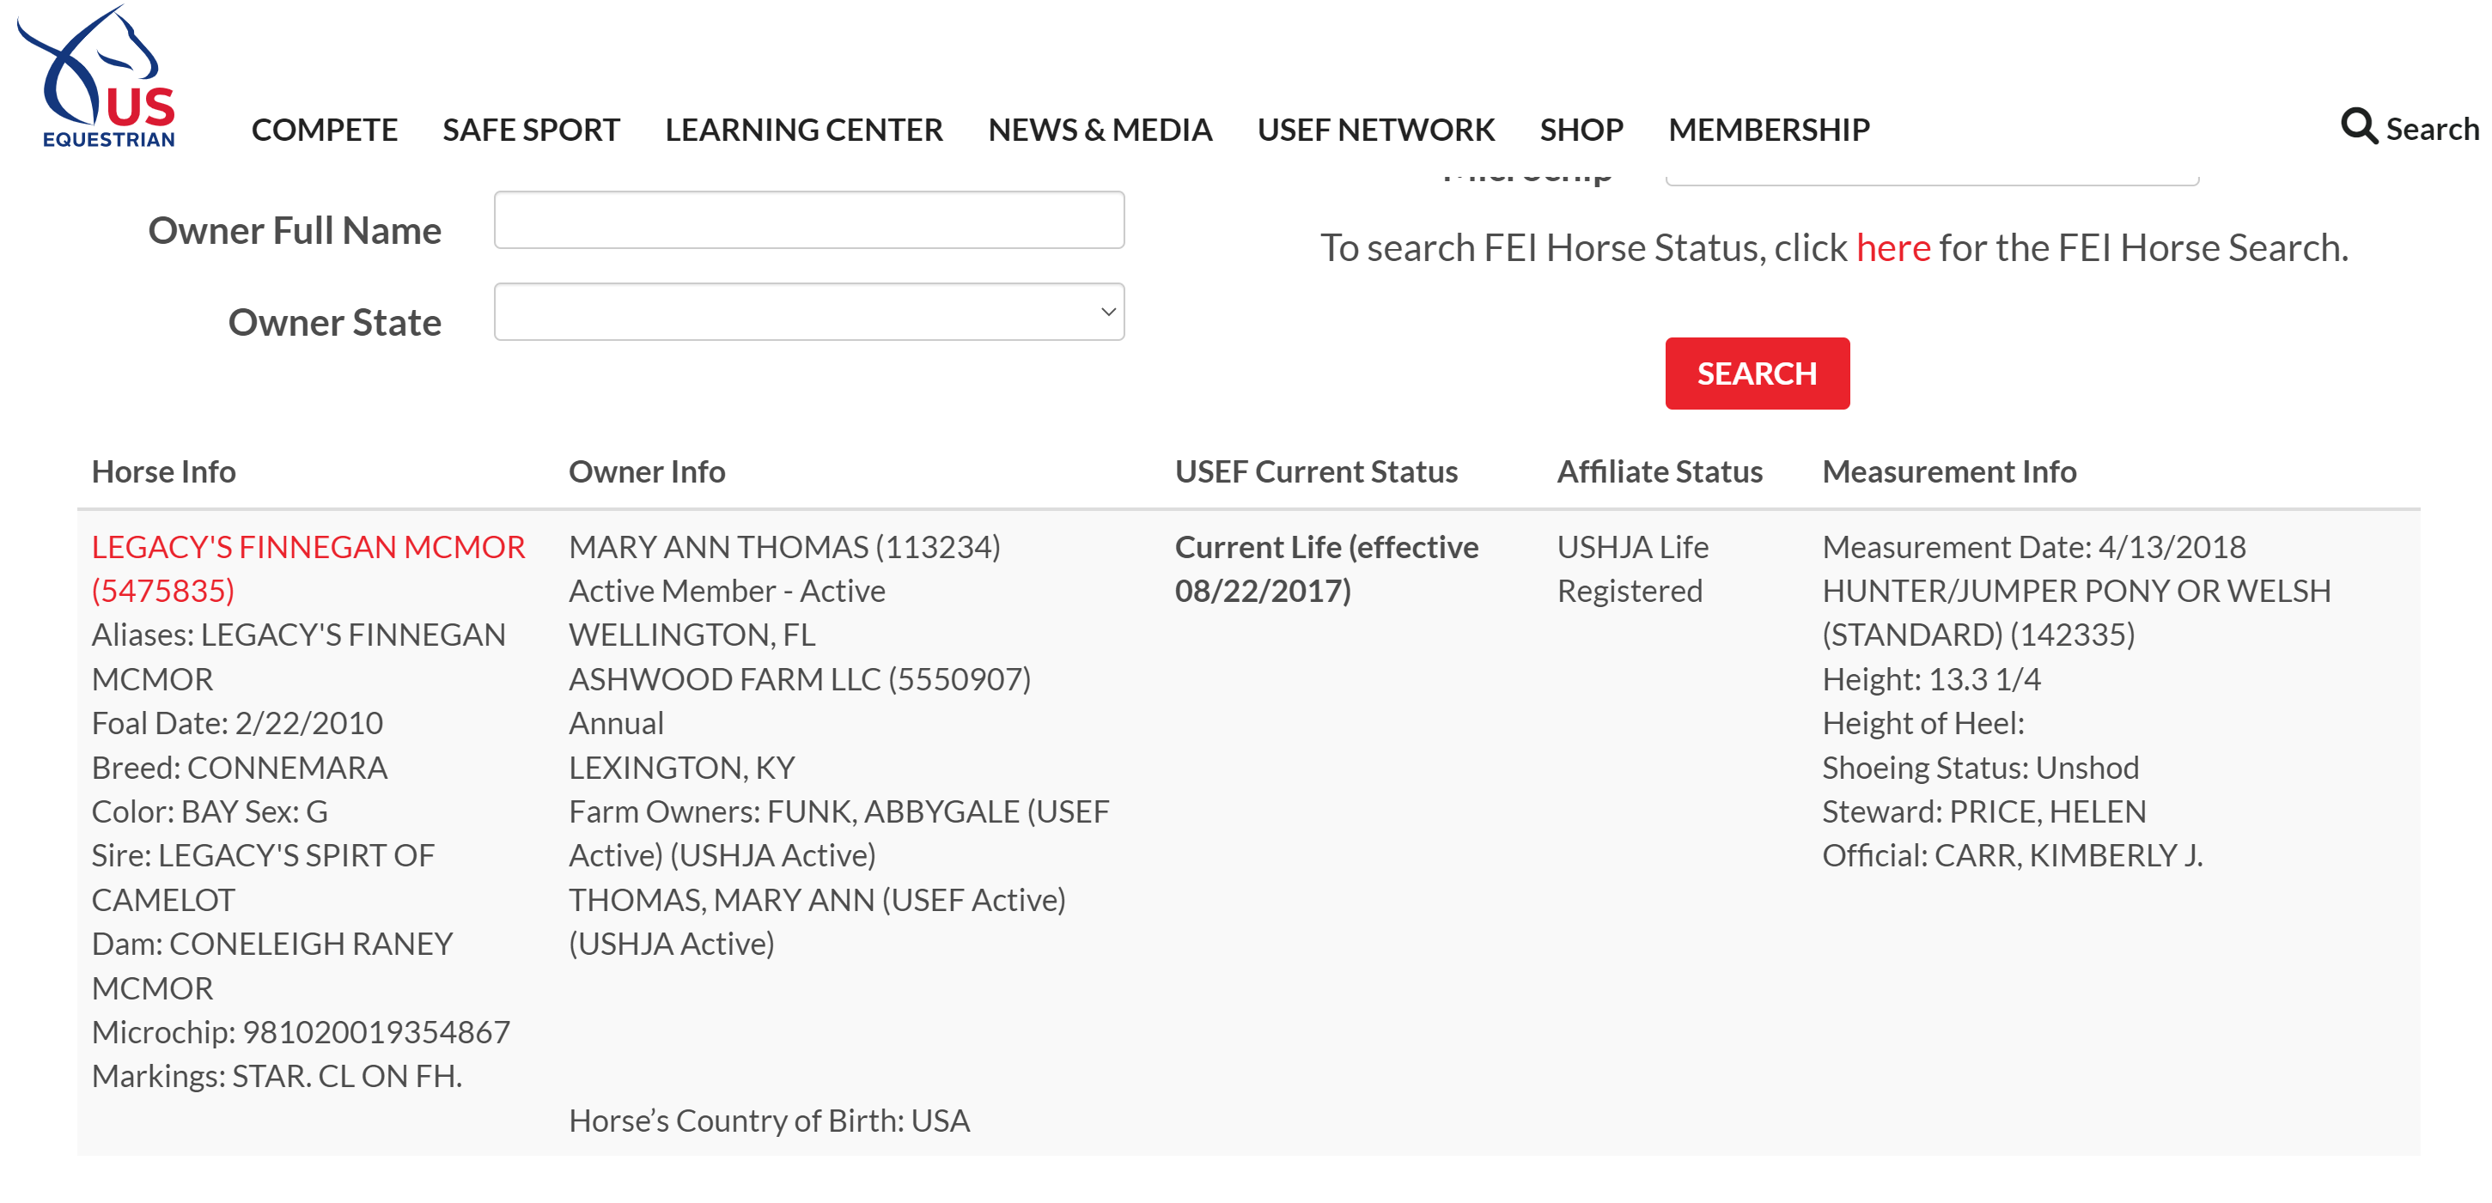Click the Measurement Info column header

[1948, 472]
